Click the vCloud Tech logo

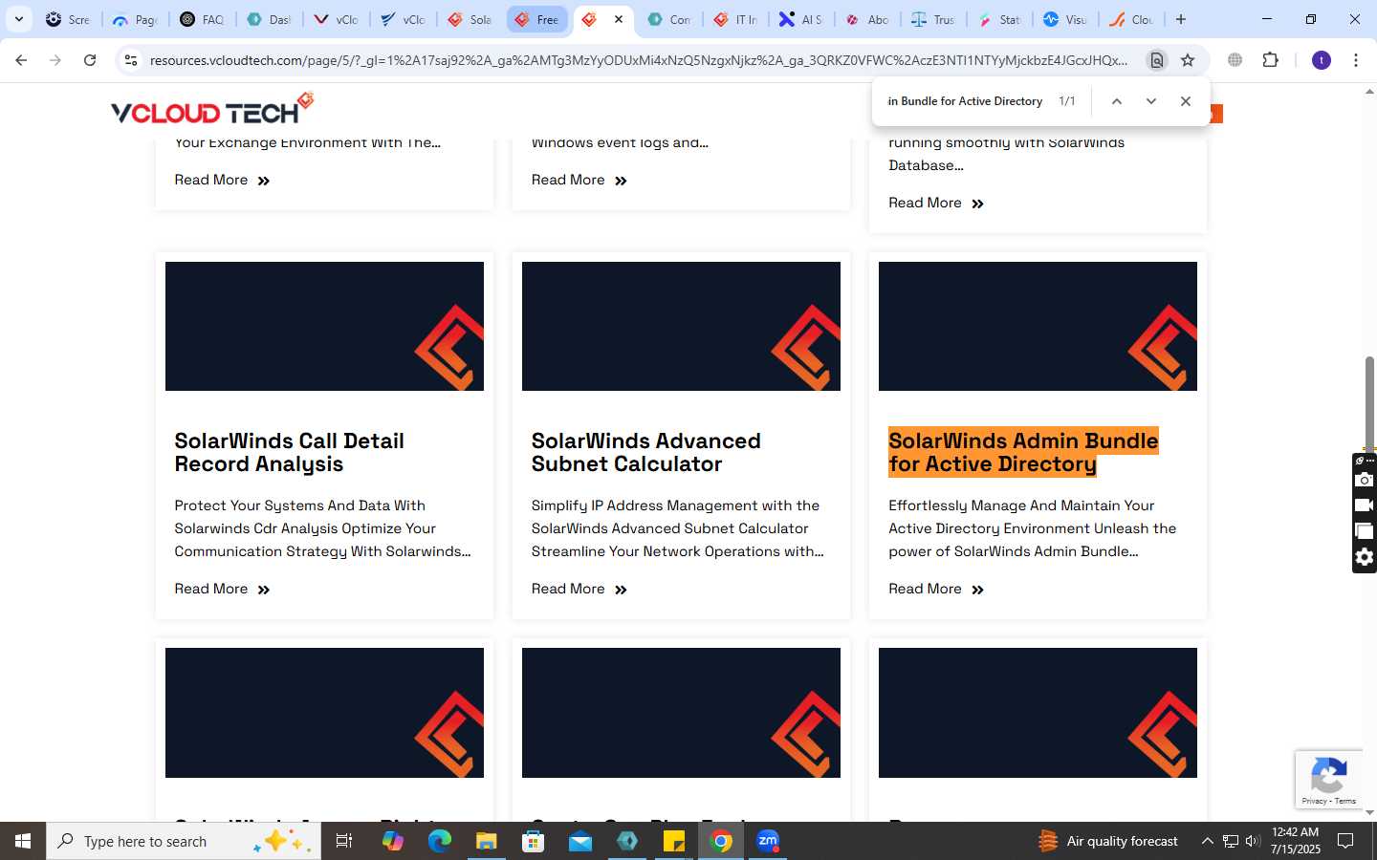pos(212,109)
